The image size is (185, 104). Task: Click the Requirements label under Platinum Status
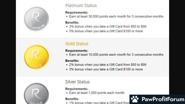tap(77, 12)
